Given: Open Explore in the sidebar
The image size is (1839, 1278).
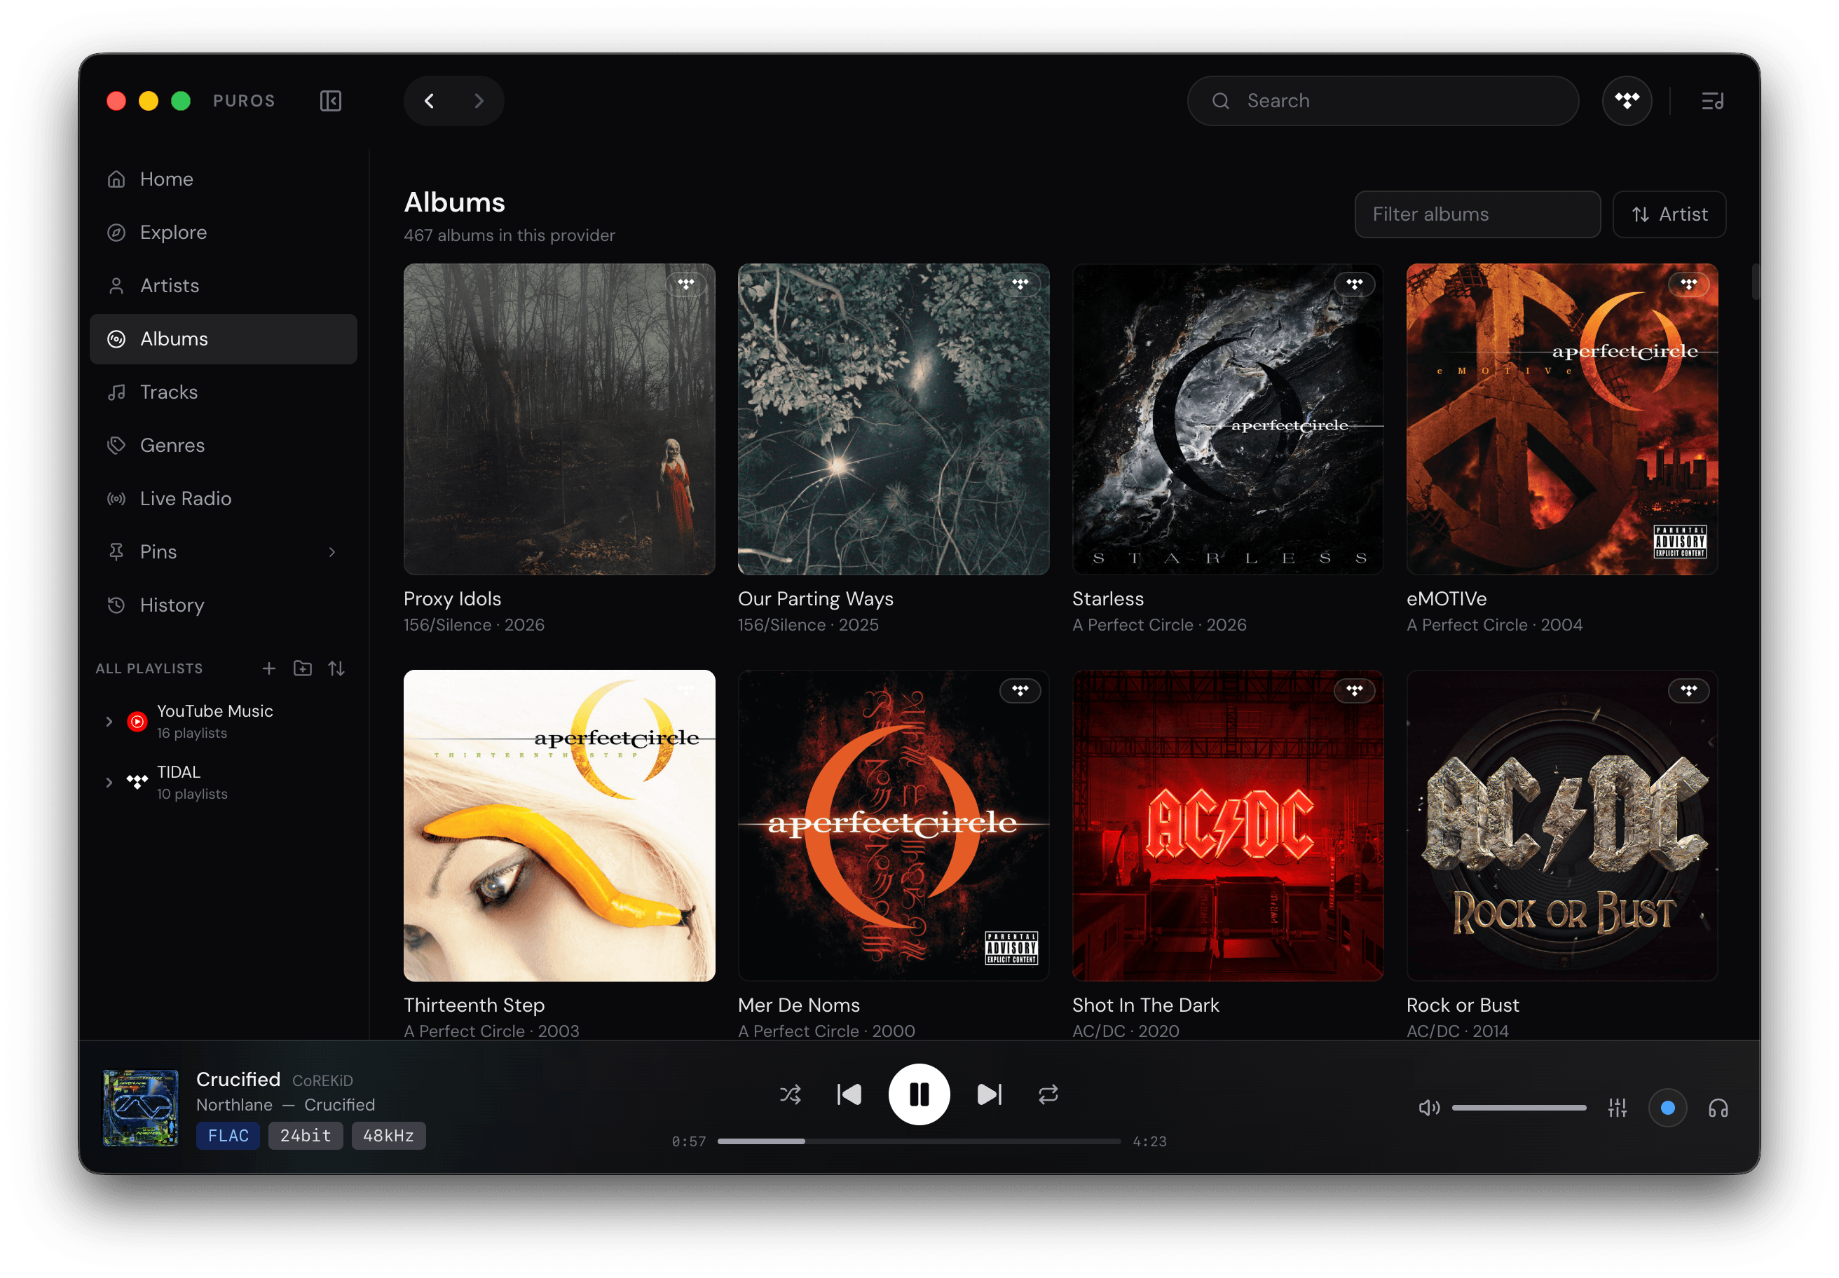Looking at the screenshot, I should pyautogui.click(x=224, y=232).
